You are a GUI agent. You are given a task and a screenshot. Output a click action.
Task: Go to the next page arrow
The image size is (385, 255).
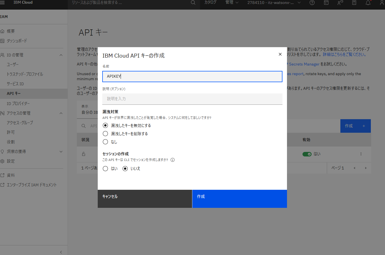tap(366, 168)
